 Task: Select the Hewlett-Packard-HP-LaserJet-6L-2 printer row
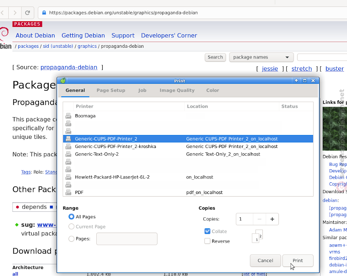[x=188, y=177]
